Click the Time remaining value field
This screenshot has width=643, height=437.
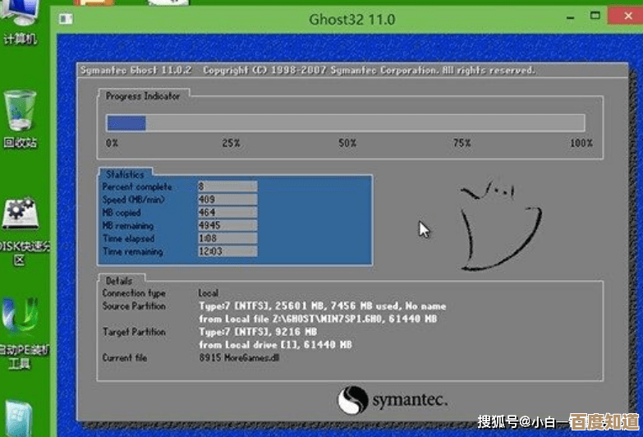coord(227,252)
